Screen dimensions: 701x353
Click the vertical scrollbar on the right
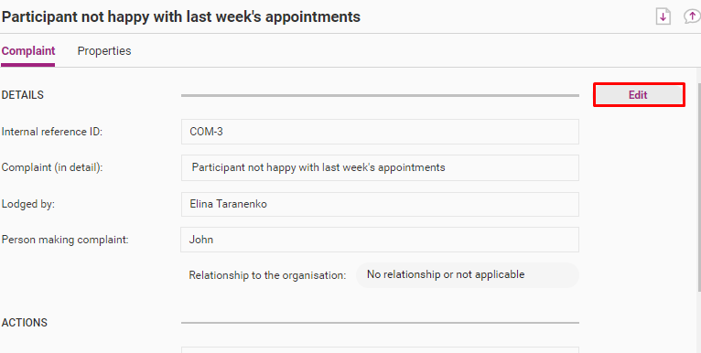point(698,187)
